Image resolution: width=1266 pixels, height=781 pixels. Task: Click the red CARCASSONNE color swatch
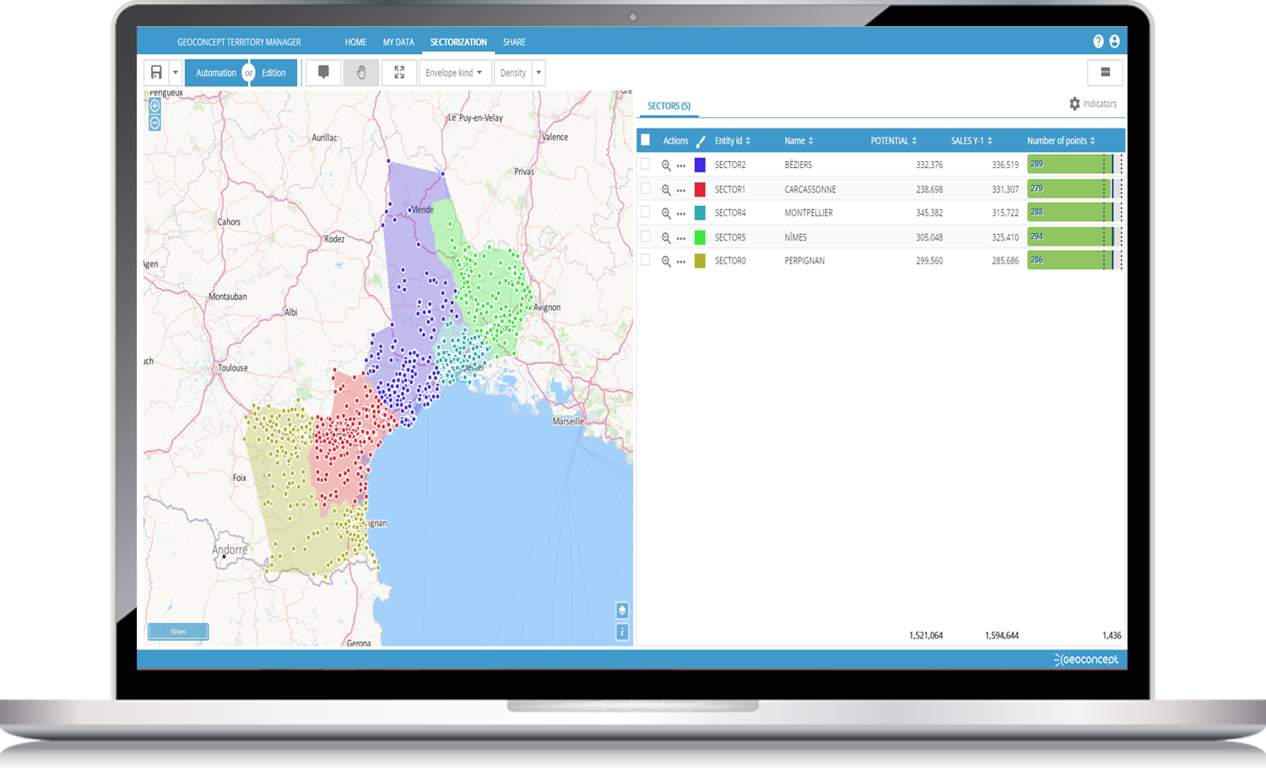click(x=700, y=189)
